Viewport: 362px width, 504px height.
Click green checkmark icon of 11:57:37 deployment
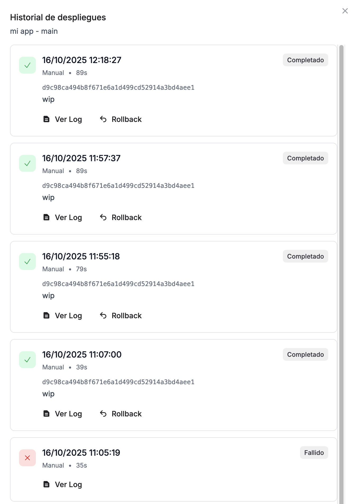click(27, 163)
